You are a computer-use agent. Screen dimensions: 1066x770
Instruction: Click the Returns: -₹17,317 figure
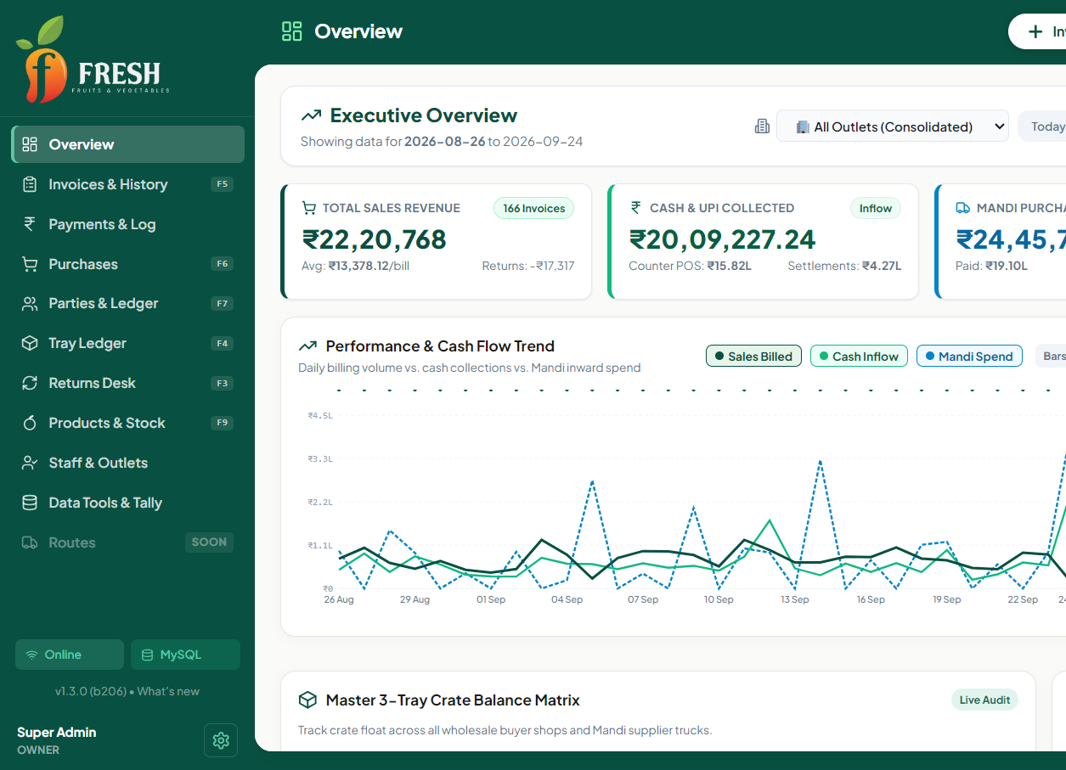coord(528,266)
